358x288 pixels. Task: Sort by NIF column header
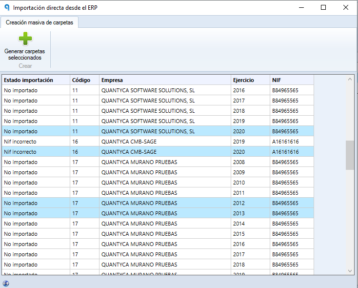coord(292,80)
